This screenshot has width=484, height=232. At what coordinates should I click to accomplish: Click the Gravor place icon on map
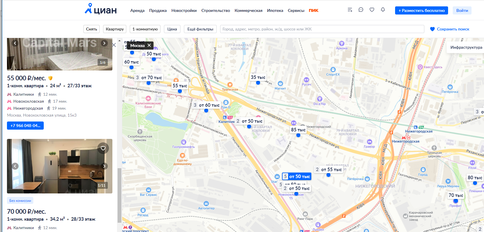(x=370, y=142)
